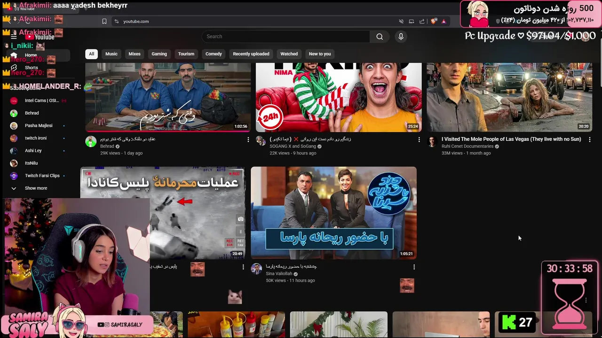Viewport: 602px width, 338px height.
Task: Open options for Mole People video
Action: pyautogui.click(x=589, y=139)
